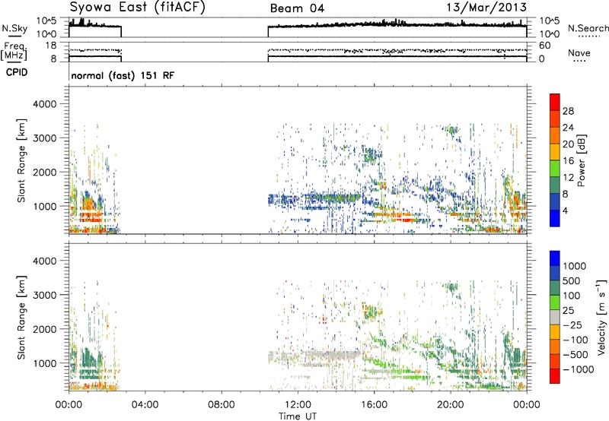Click the '18' tick of frequency axis
Screen dimensions: 609x421
pos(51,46)
